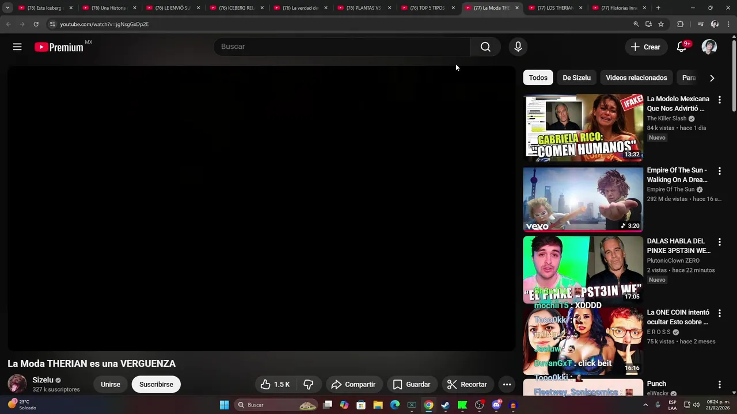The height and width of the screenshot is (414, 737).
Task: Open the La ONE COIN video title
Action: [x=678, y=317]
